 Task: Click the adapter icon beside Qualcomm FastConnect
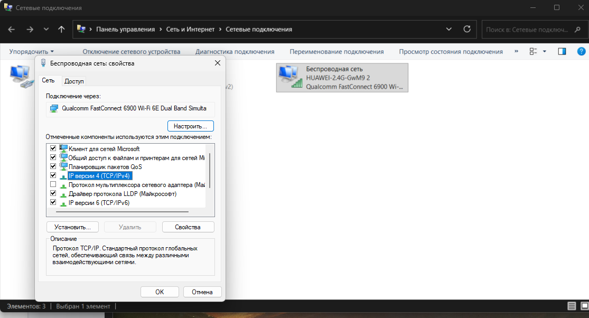click(54, 108)
